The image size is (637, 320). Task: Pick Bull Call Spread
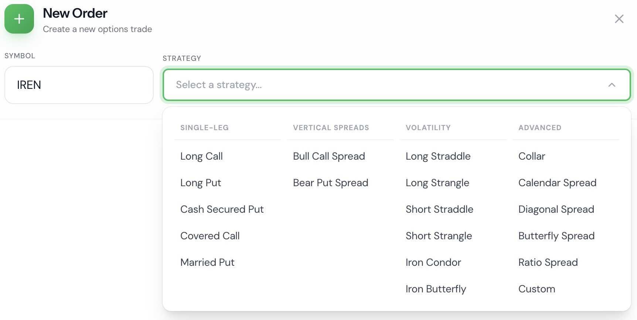329,156
